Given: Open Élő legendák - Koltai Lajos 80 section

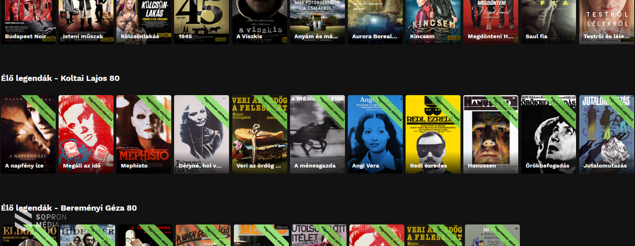Looking at the screenshot, I should (x=60, y=78).
